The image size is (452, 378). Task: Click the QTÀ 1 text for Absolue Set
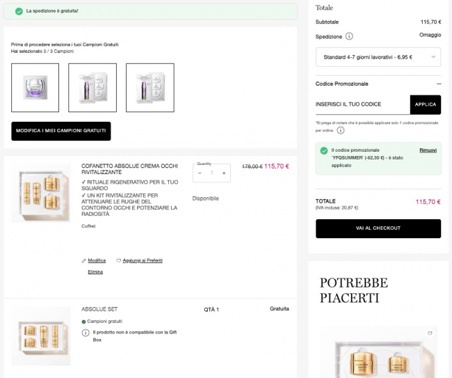pyautogui.click(x=211, y=310)
